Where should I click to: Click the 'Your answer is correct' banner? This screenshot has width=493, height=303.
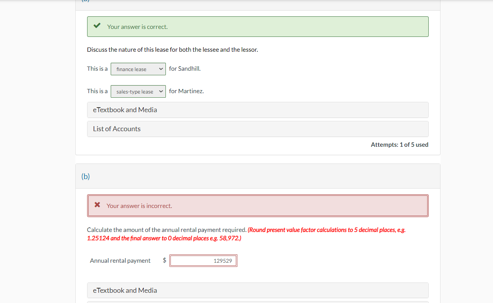(x=258, y=27)
